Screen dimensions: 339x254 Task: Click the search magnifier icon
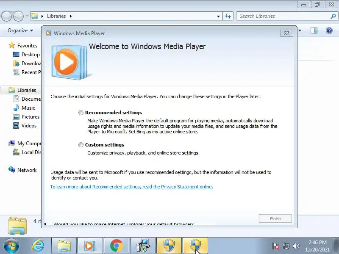[x=333, y=16]
